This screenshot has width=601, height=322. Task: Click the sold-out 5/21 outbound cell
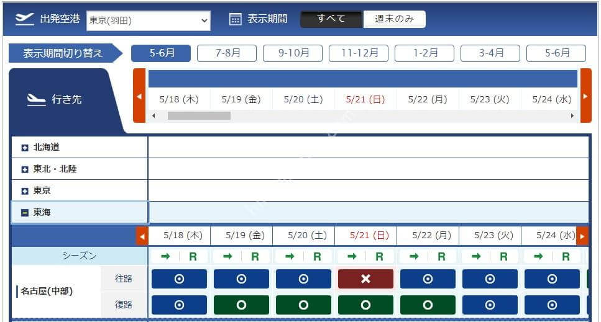pos(365,279)
